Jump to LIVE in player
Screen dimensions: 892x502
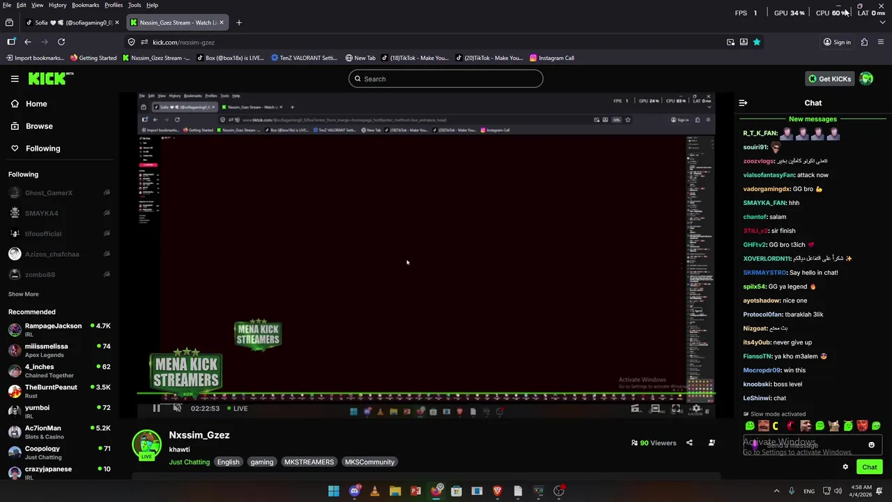tap(236, 409)
